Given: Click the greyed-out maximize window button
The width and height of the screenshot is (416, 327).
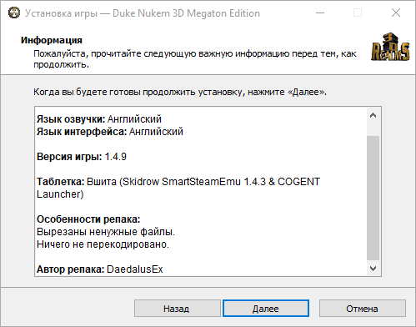Looking at the screenshot, I should click(358, 13).
